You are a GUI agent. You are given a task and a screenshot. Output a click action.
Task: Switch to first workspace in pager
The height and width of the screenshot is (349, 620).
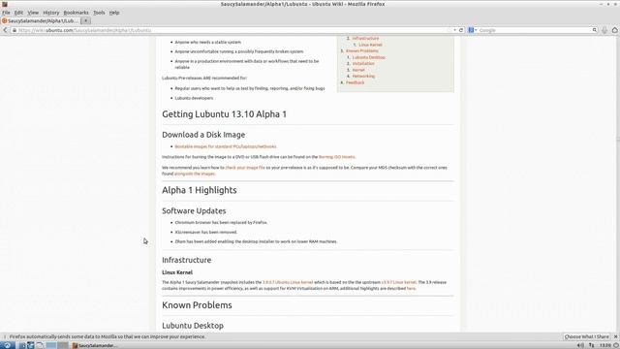(51, 345)
